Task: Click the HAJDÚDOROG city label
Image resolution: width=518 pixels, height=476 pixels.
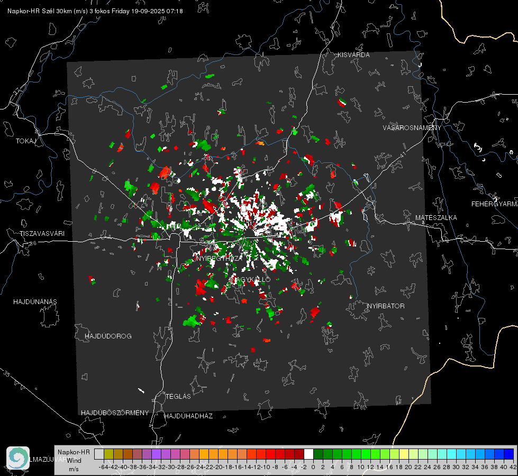Action: pos(108,336)
